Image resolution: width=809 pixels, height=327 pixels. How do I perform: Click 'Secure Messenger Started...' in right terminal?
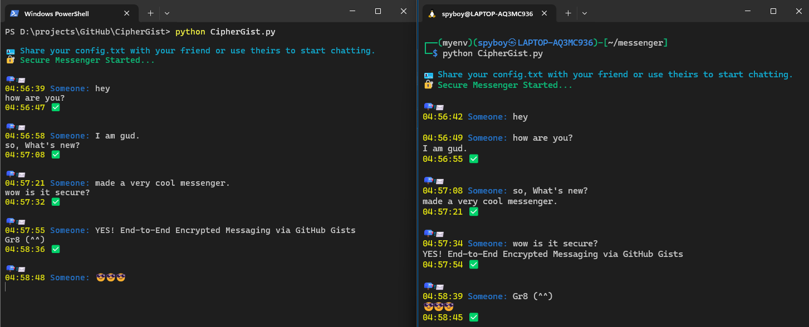[x=505, y=85]
